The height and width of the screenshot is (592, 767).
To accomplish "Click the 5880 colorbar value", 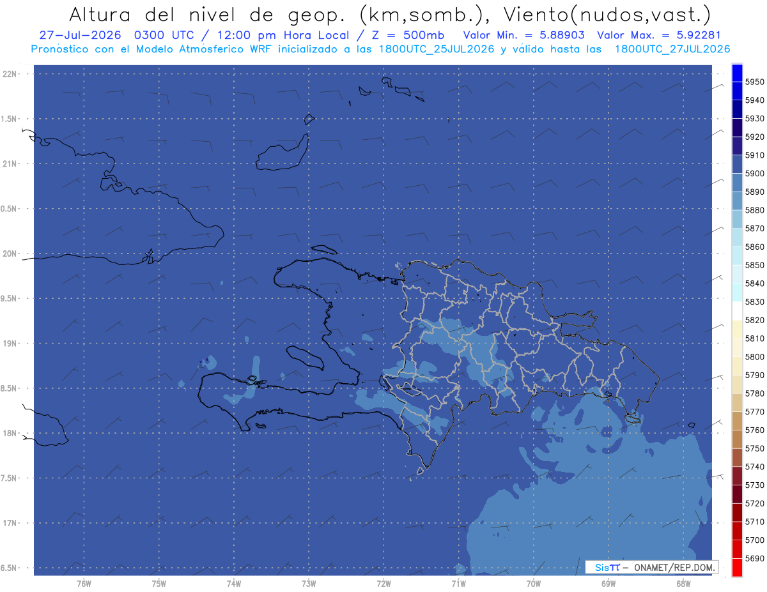I will point(755,210).
